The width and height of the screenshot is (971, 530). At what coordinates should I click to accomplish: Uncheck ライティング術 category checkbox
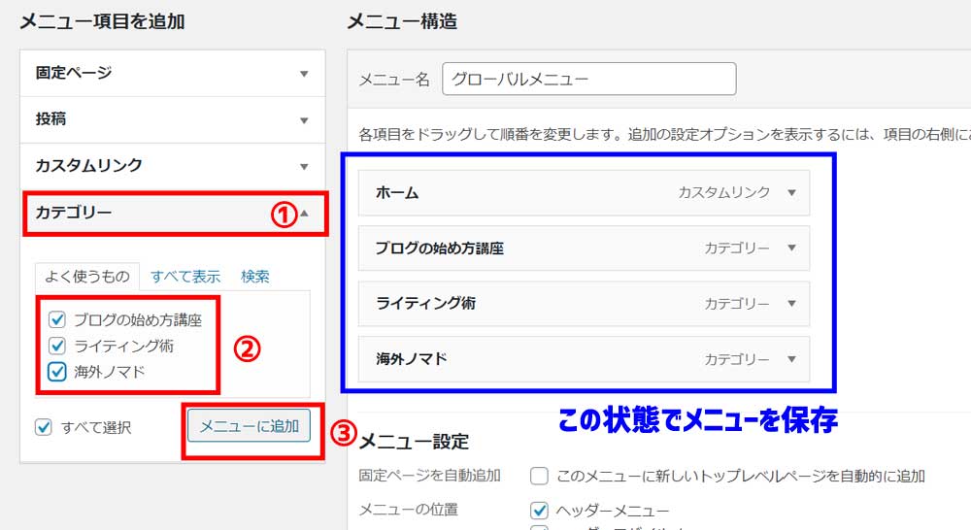pos(56,346)
